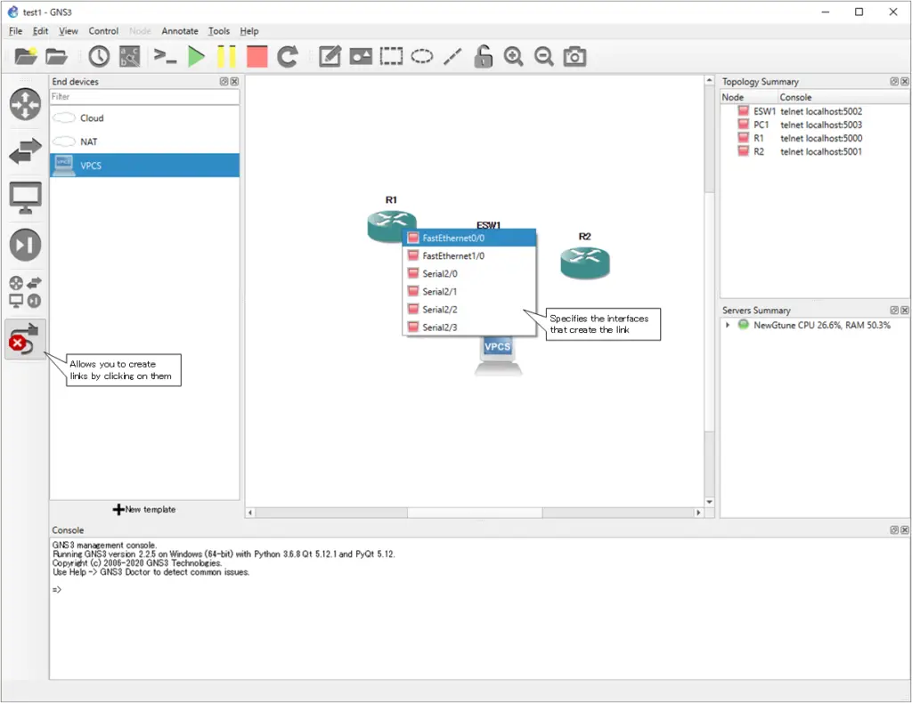Stop all nodes with red square button
The image size is (912, 703).
256,56
